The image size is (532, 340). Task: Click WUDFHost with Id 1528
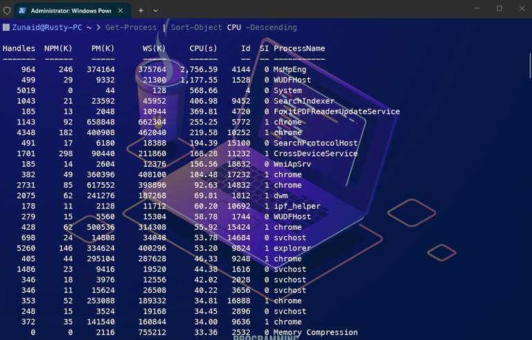[x=292, y=80]
